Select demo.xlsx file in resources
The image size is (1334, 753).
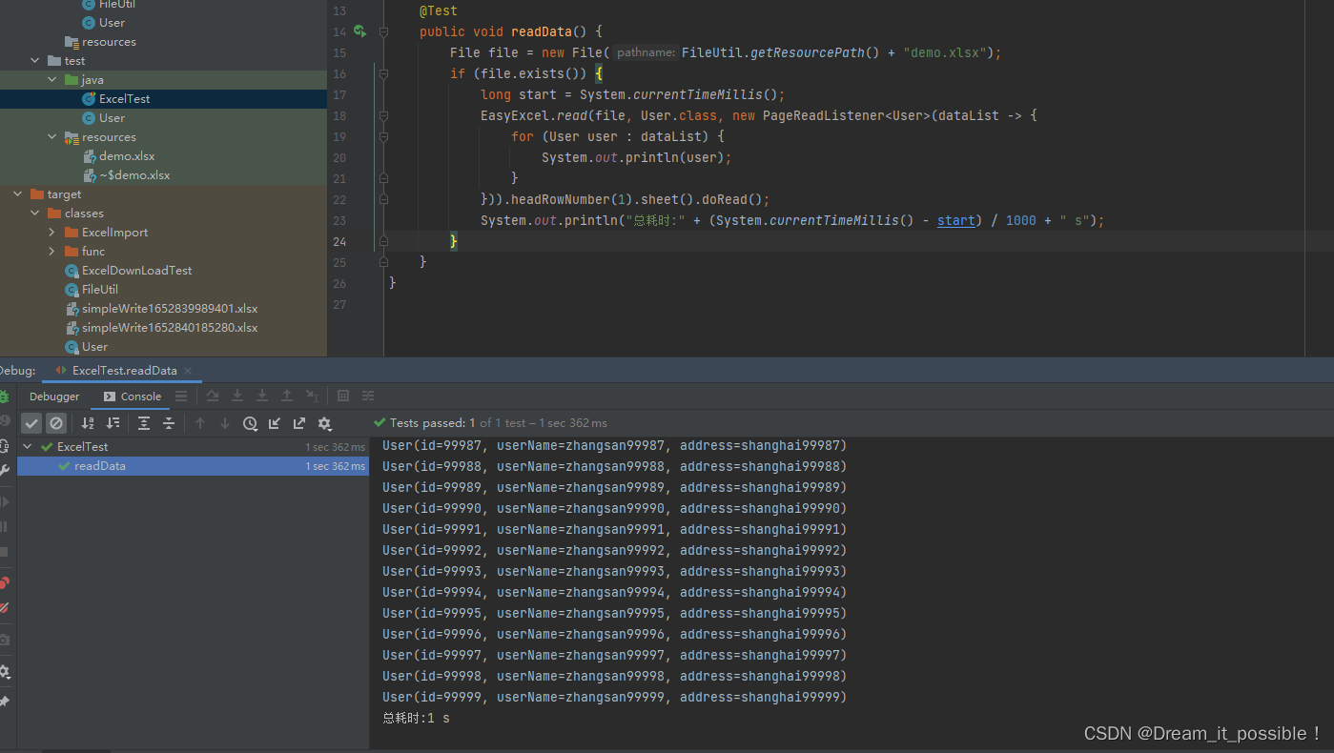(127, 156)
